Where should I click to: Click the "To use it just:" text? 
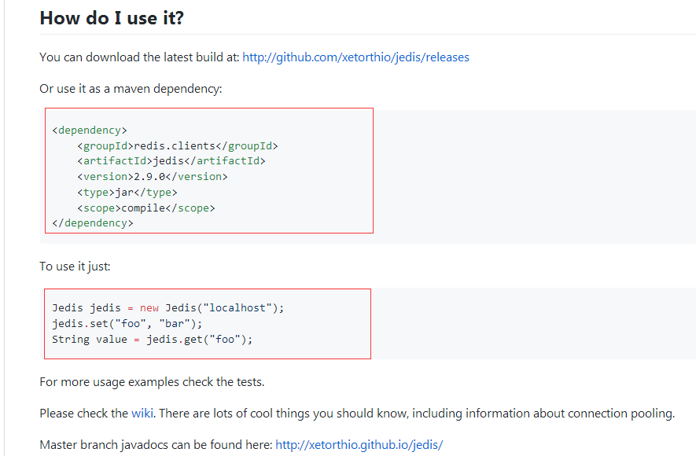(x=75, y=267)
